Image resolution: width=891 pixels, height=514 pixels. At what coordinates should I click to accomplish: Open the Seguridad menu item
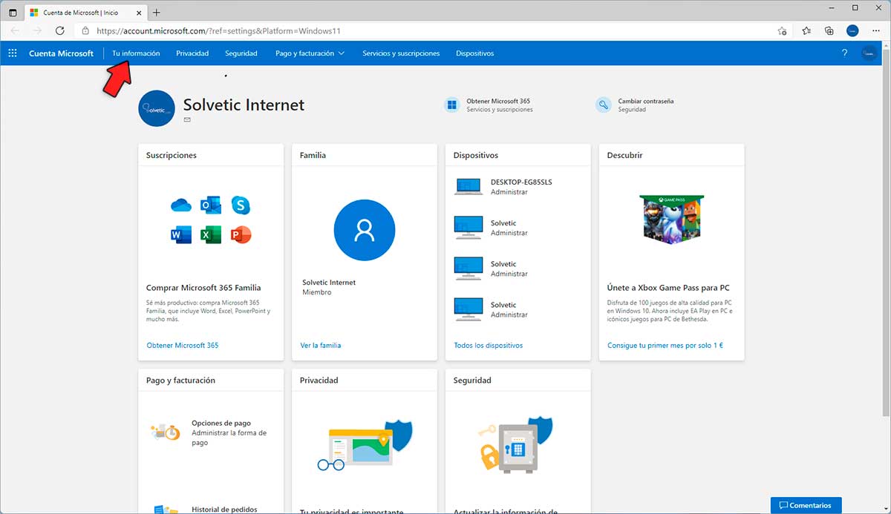[241, 53]
